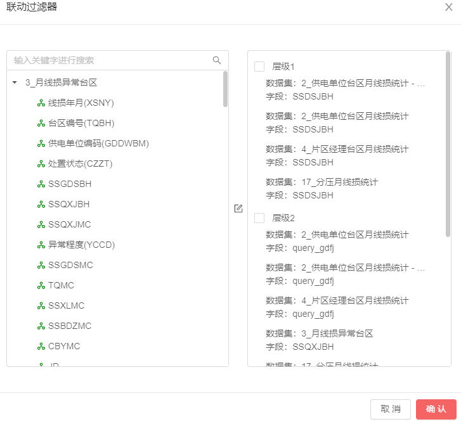
Task: Select the CBYMC field
Action: point(64,346)
